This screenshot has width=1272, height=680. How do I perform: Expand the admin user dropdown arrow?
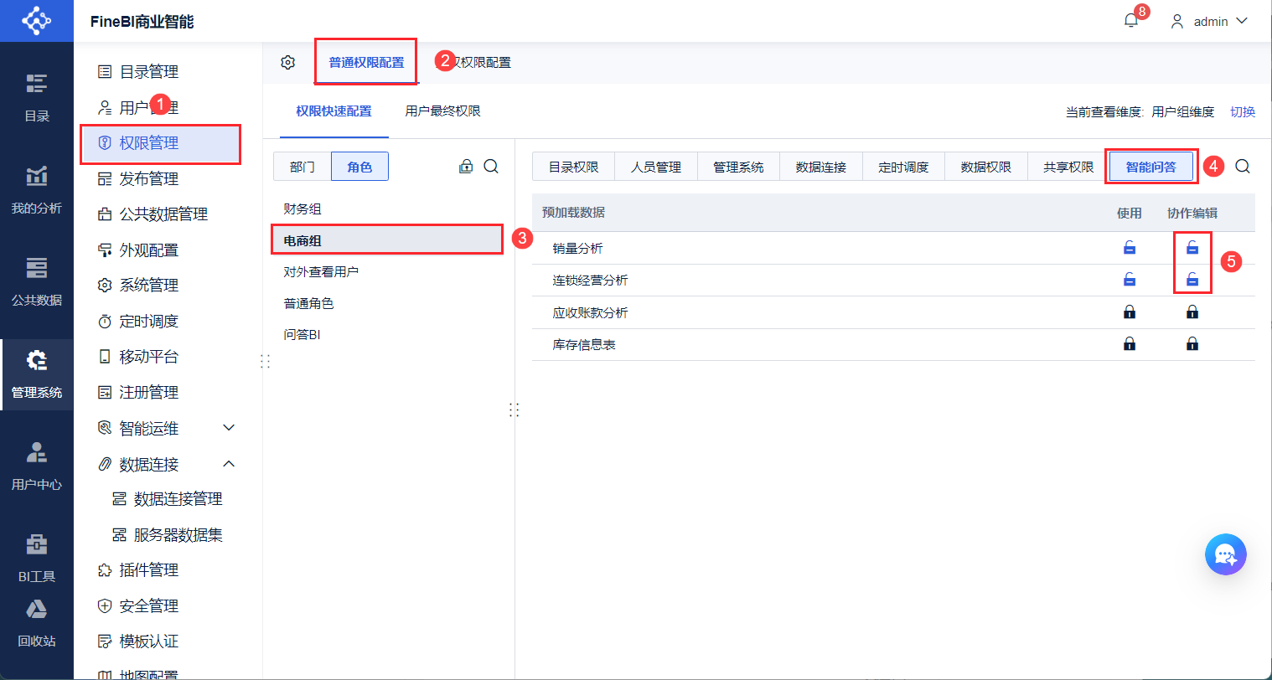coord(1242,21)
